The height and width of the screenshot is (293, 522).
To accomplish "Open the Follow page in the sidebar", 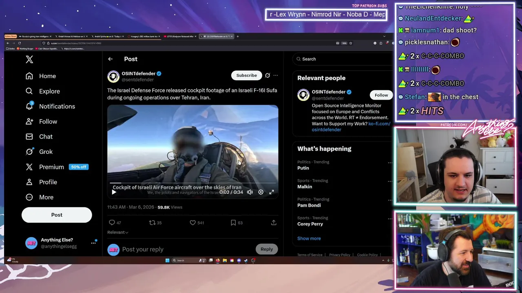I will point(41,121).
